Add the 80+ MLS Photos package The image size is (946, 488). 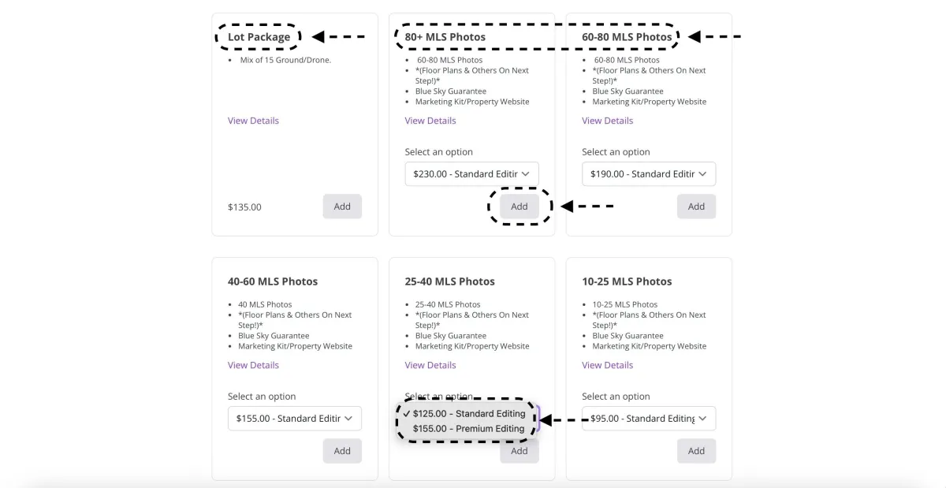(x=519, y=207)
